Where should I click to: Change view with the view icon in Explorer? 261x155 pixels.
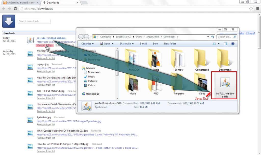coord(214,44)
